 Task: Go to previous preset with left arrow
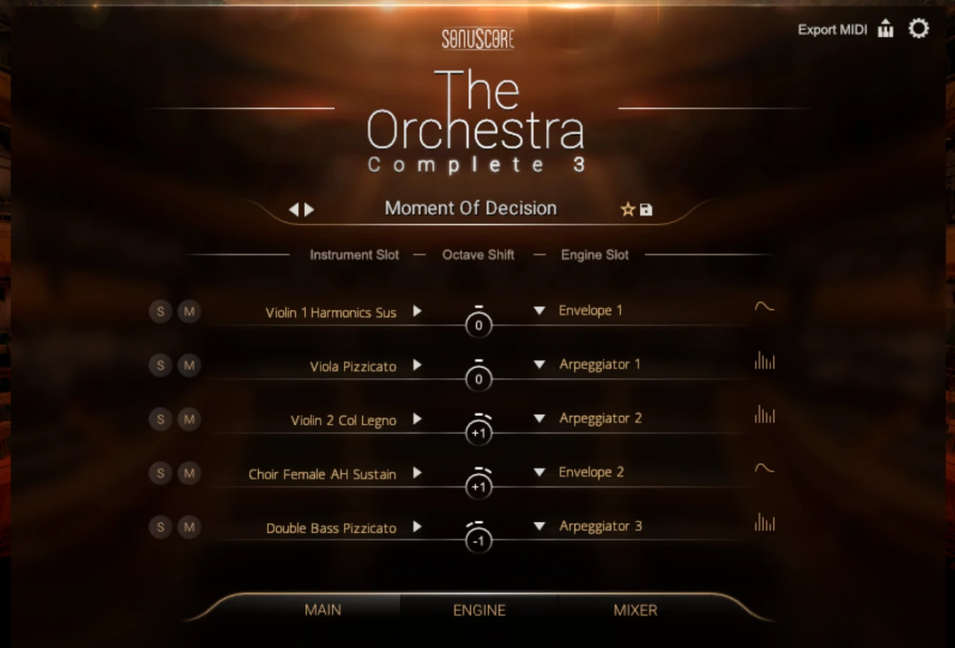294,209
